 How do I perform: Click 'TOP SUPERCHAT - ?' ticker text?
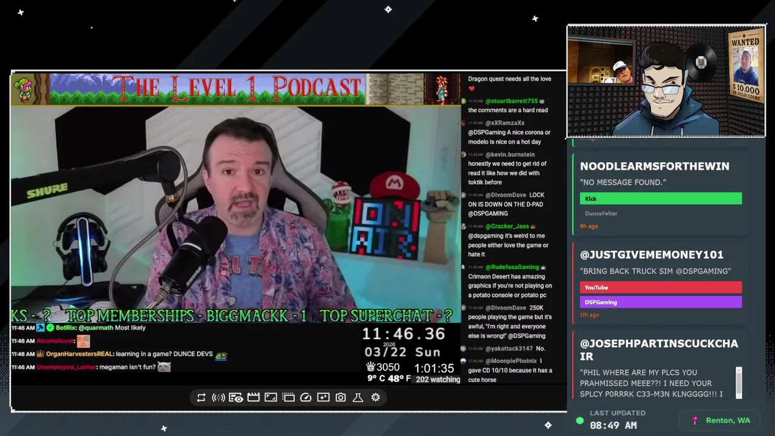click(x=386, y=315)
